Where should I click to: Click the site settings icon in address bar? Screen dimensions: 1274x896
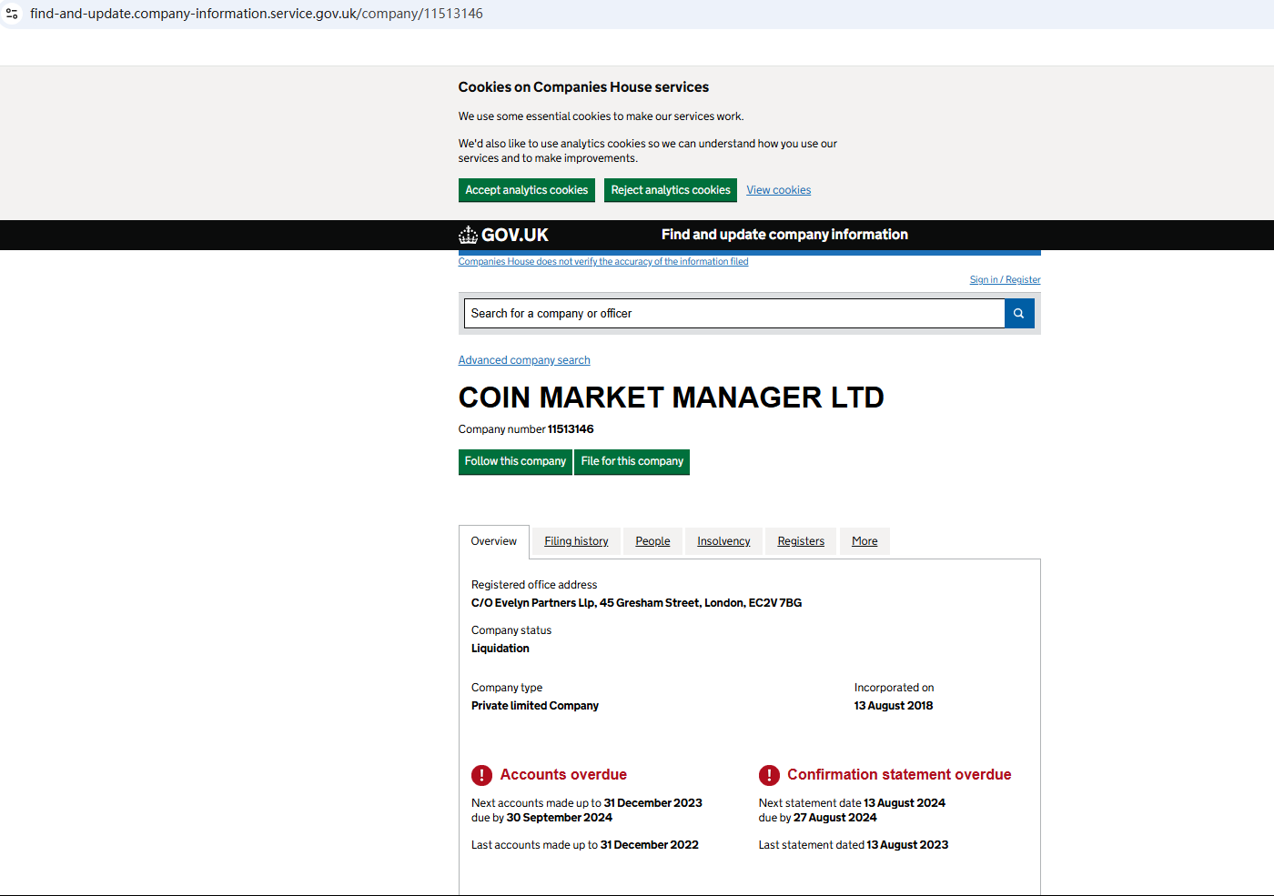click(13, 14)
